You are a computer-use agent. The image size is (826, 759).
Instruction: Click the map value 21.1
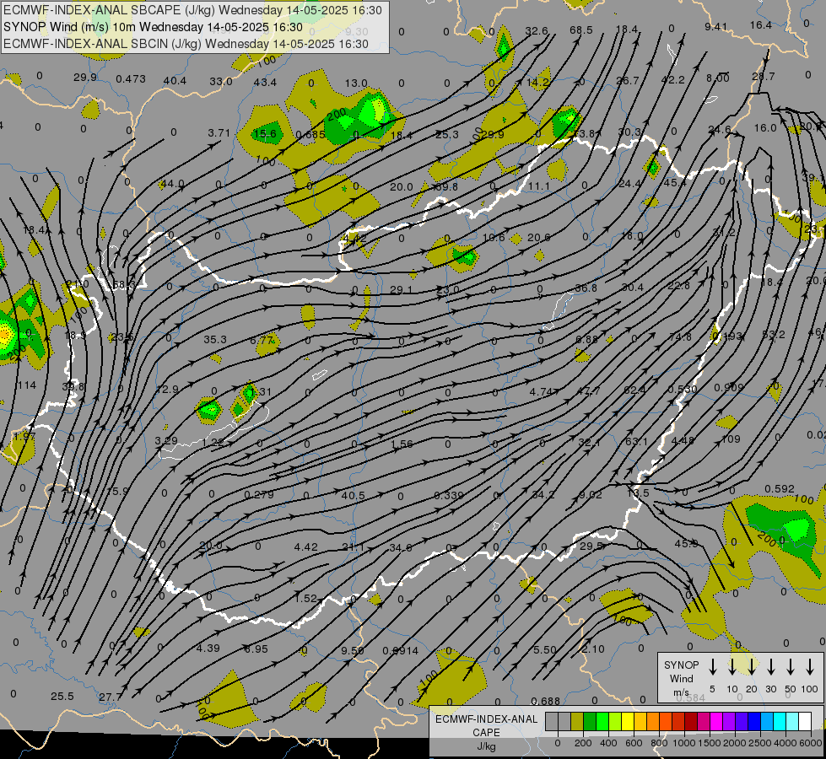(x=353, y=547)
